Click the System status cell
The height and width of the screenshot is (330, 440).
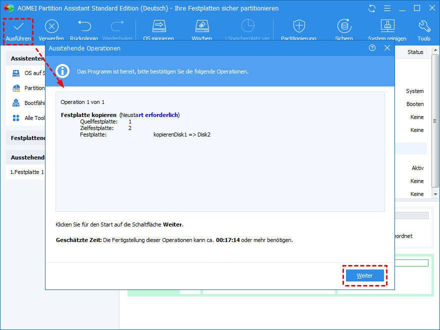(414, 91)
